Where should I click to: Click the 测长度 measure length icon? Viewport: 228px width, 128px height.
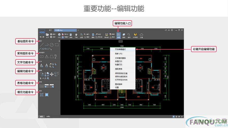pyautogui.click(x=107, y=34)
